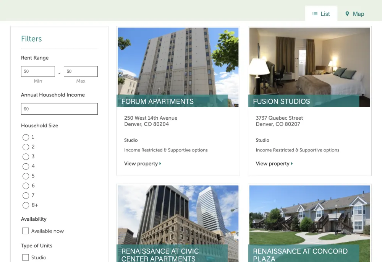Open Fusion Studios View property link
382x262 pixels.
[x=273, y=164]
